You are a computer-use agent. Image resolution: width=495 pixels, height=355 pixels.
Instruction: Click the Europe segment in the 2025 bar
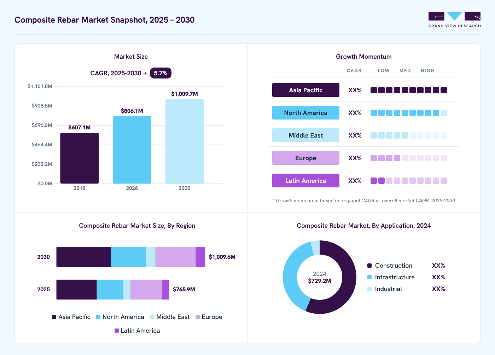(x=146, y=290)
